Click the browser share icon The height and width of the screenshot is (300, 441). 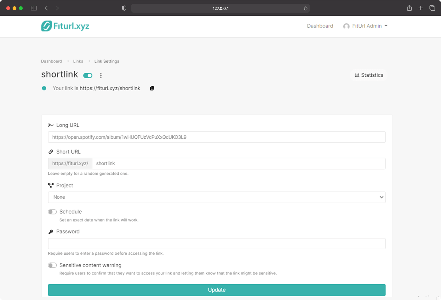(409, 8)
